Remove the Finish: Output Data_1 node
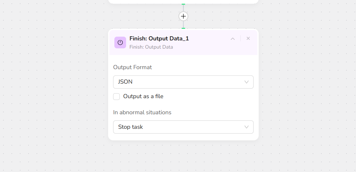 point(248,39)
